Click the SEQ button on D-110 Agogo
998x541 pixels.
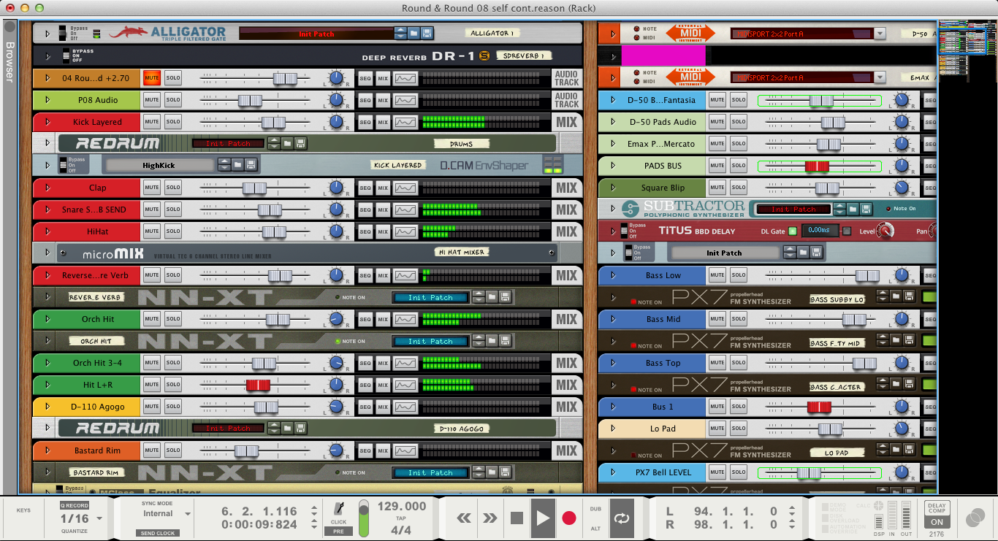click(x=365, y=407)
